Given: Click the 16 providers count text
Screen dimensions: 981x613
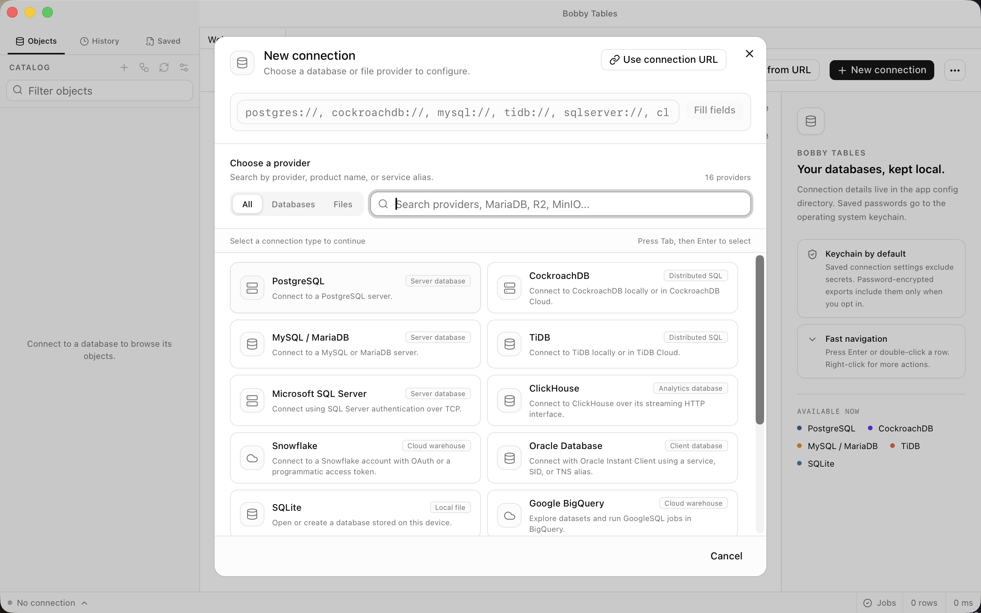Looking at the screenshot, I should (727, 177).
